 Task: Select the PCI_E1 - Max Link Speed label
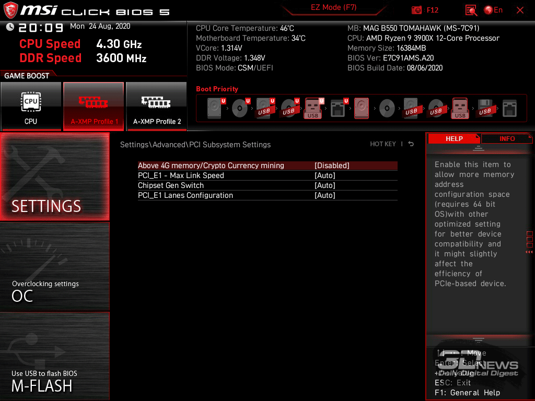tap(181, 175)
